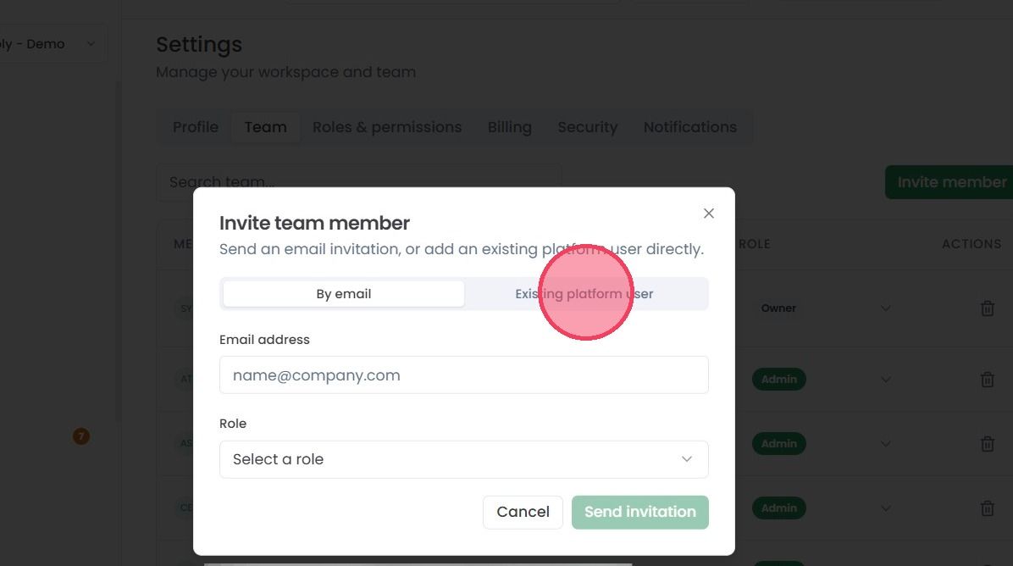
Task: Switch to the Security tab
Action: pos(587,127)
